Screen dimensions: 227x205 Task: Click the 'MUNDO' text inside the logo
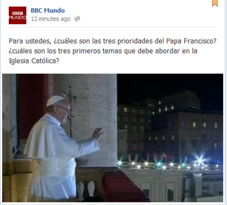17,17
